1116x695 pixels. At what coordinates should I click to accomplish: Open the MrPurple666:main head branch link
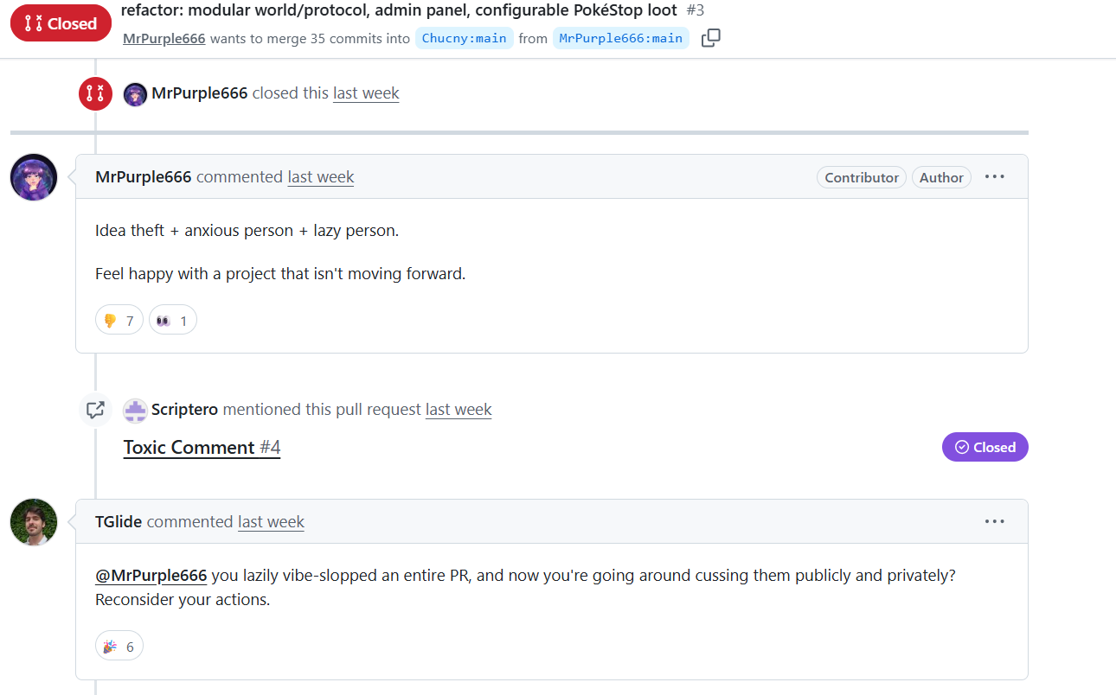621,38
